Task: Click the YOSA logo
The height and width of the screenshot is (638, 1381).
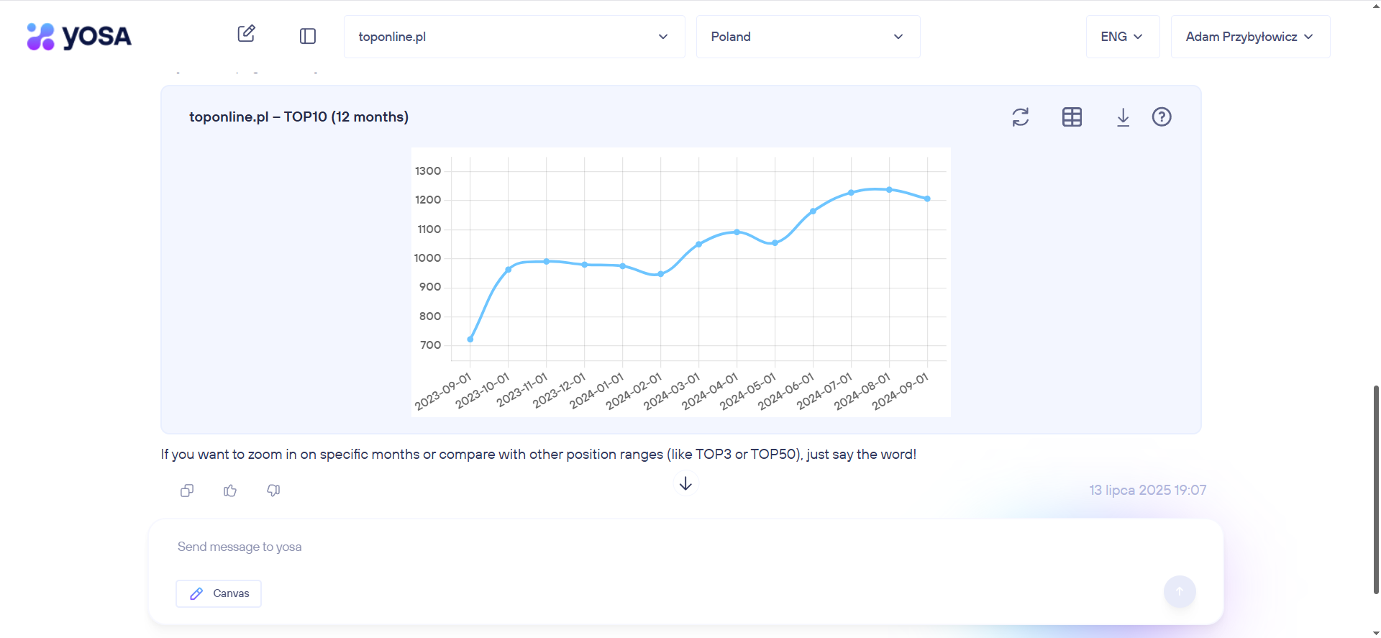Action: [x=79, y=37]
